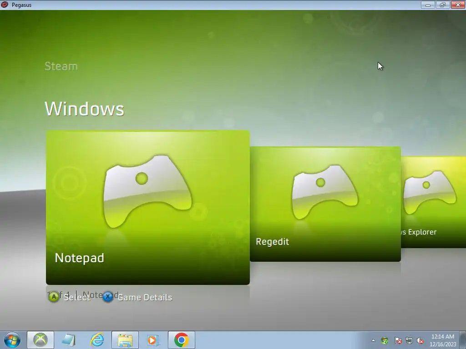Open the notepad-style taskbar icon
This screenshot has width=466, height=349.
[x=69, y=340]
